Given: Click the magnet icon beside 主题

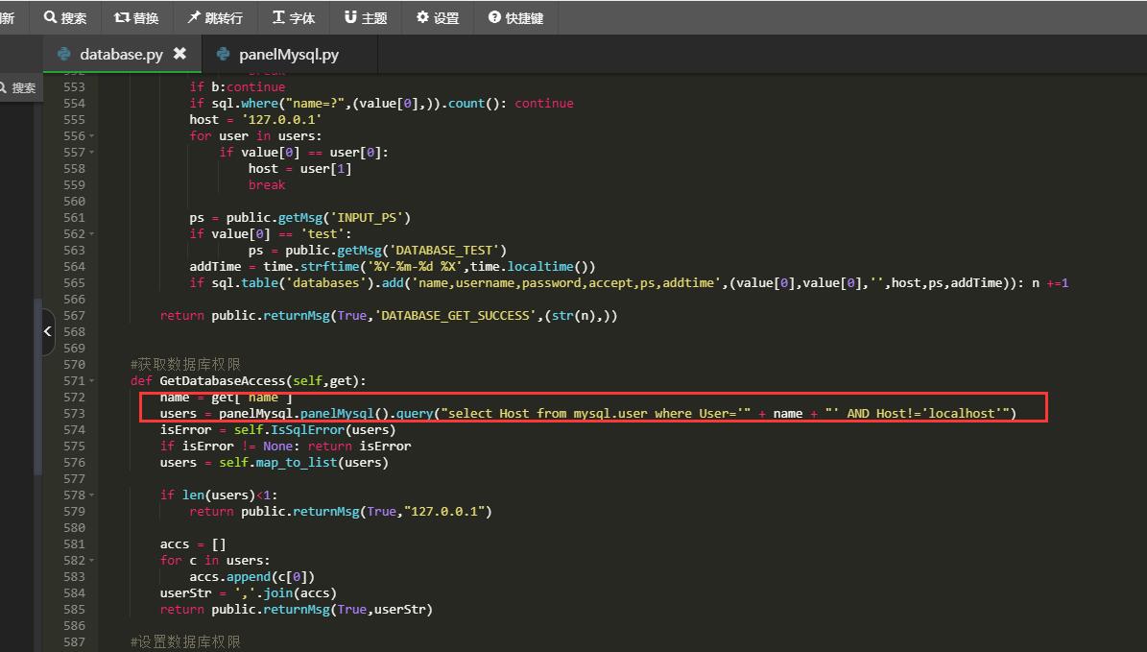Looking at the screenshot, I should [x=351, y=17].
